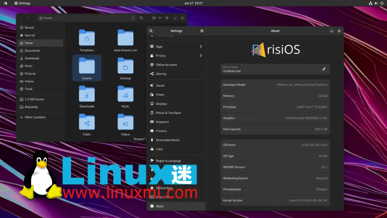Click the Home path bar in Files
387x218 pixels.
click(x=86, y=18)
